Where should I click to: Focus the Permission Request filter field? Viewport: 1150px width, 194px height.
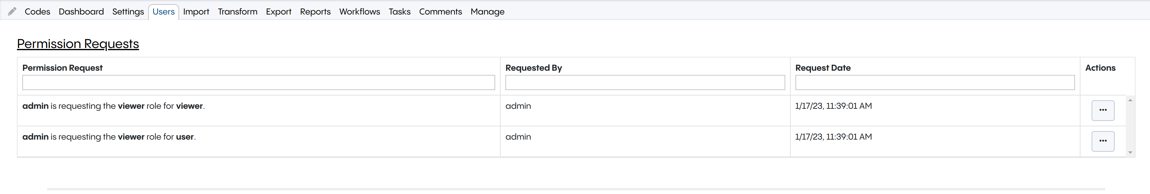tap(259, 82)
